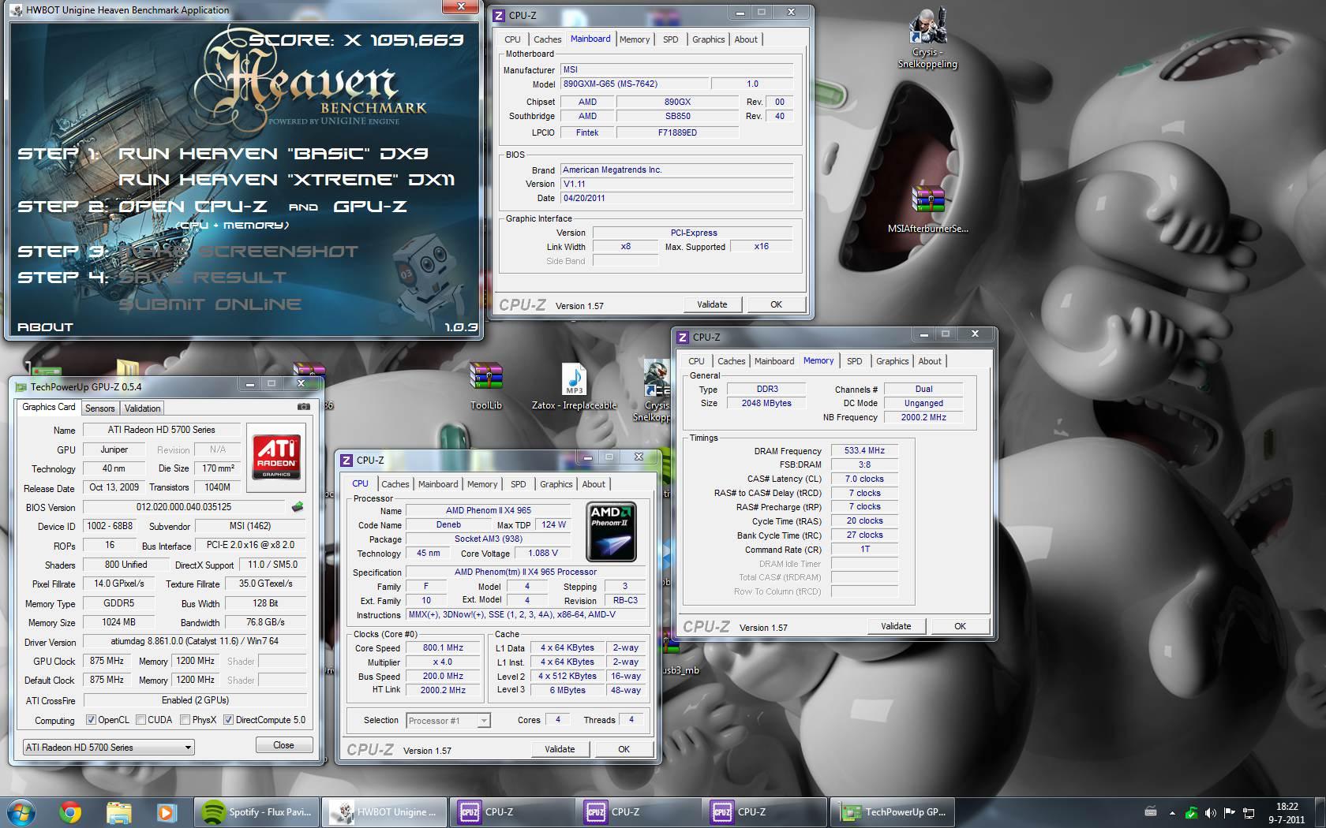
Task: Open Processor #1 selection dropdown
Action: 448,720
